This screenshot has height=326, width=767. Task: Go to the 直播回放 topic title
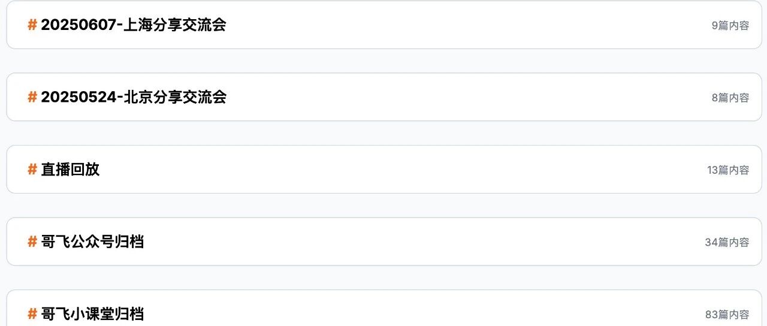pos(70,170)
